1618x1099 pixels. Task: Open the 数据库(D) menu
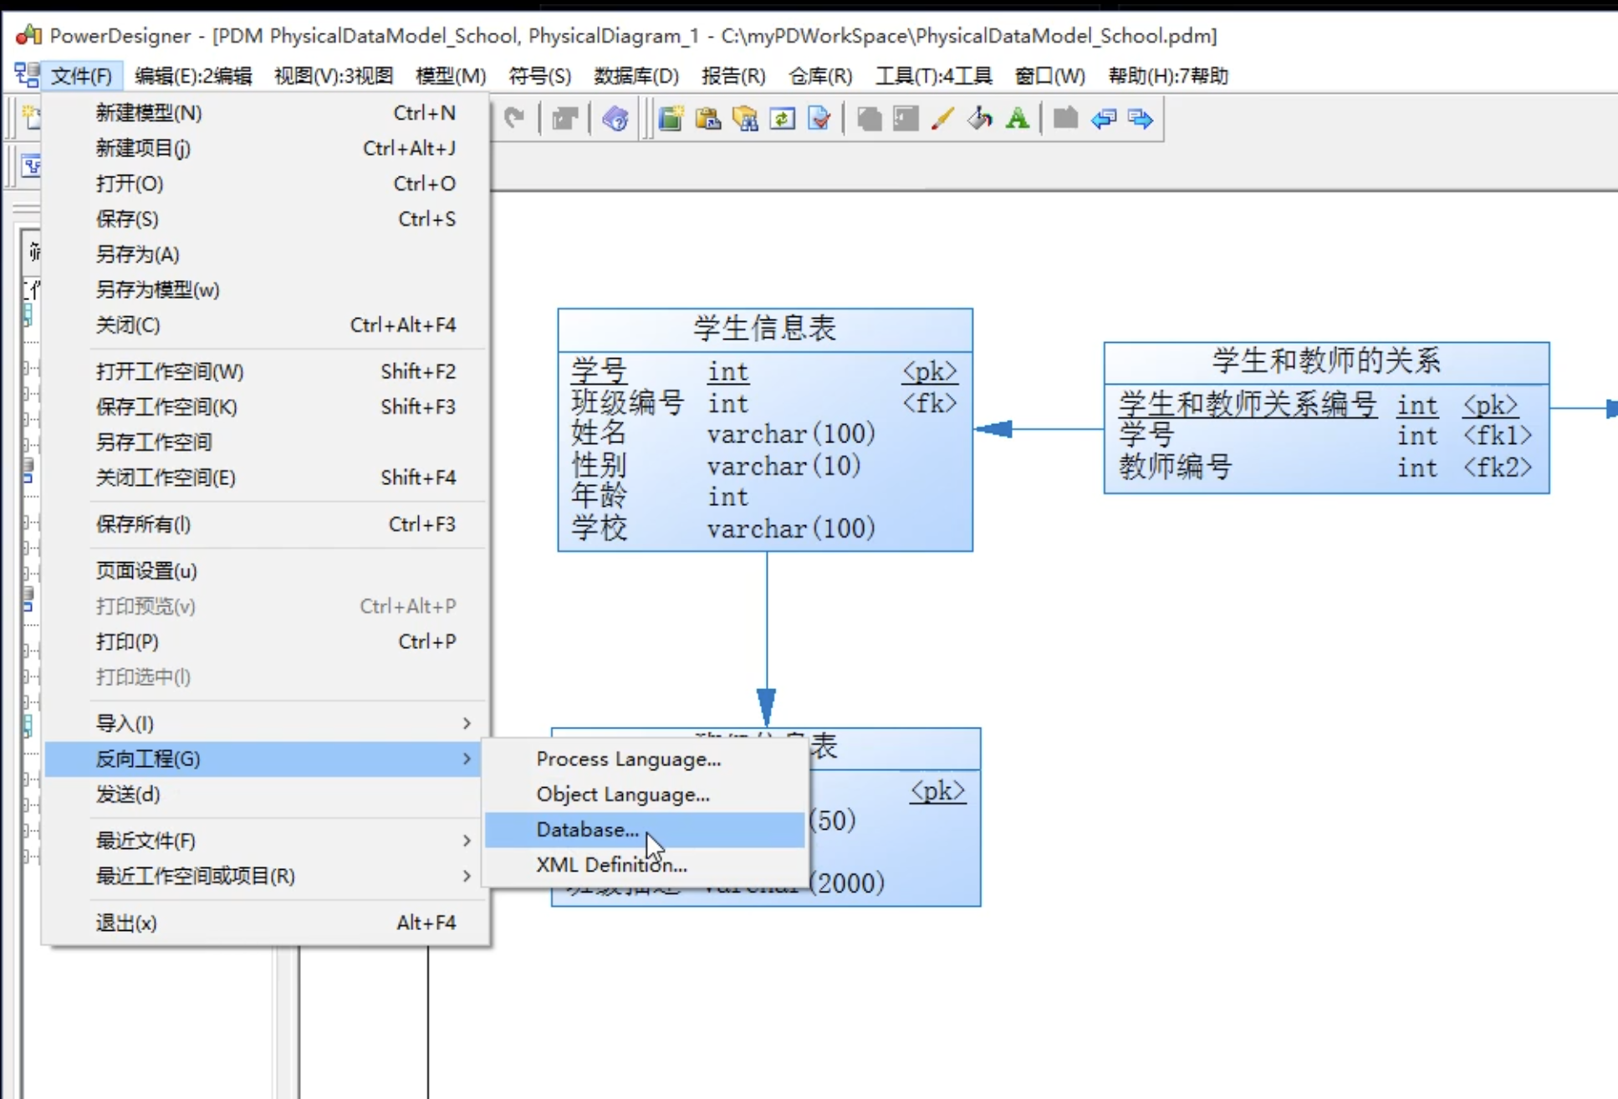(x=635, y=76)
